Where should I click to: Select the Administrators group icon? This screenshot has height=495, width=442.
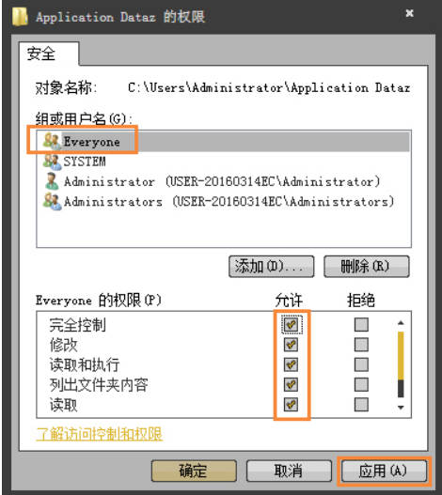pos(52,202)
